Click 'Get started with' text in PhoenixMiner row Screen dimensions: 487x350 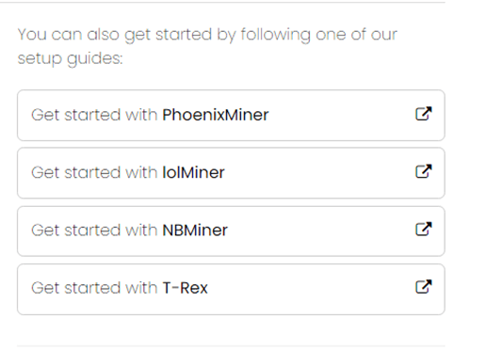(x=94, y=115)
